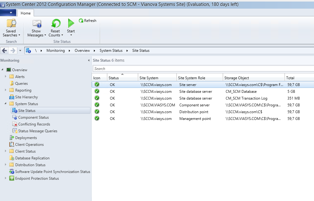
Task: Open Endpoint Protection Status shield icon
Action: click(12, 178)
